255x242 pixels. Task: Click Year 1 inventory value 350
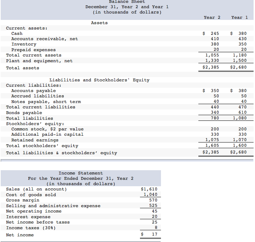243,44
